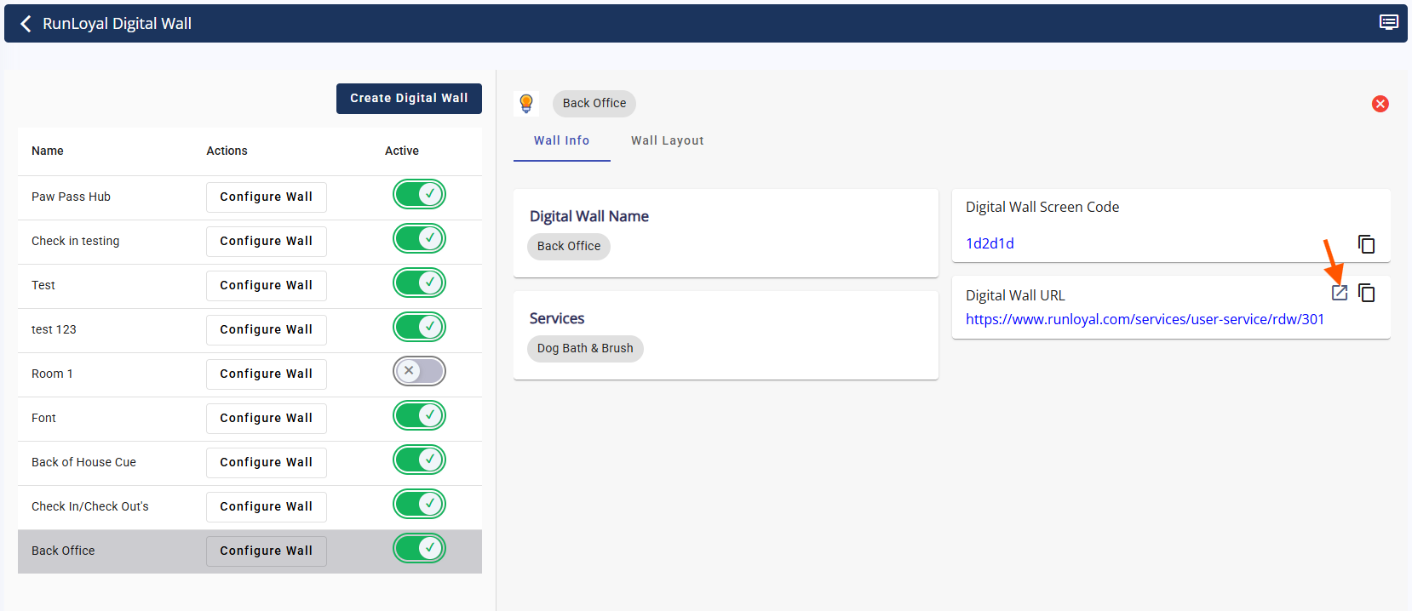Toggle the Font wall active switch

419,415
